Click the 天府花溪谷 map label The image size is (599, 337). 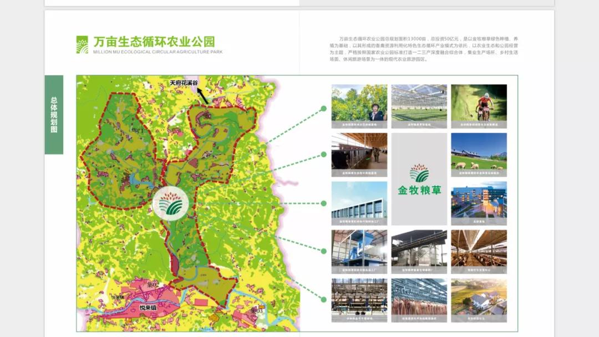click(184, 83)
